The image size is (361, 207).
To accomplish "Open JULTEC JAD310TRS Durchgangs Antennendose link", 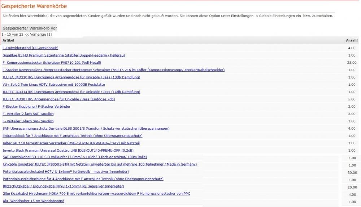I will pos(71,77).
